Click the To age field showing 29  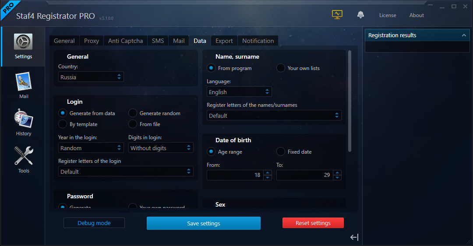tap(305, 175)
